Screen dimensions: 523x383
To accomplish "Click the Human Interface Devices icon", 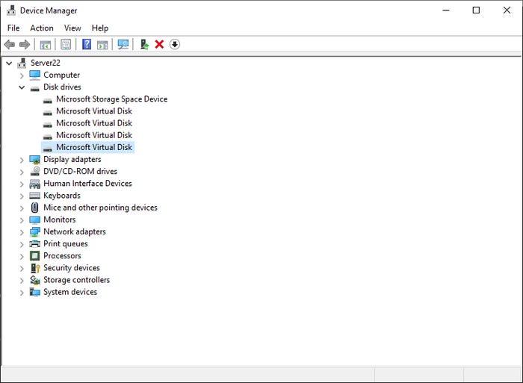I will [x=34, y=184].
